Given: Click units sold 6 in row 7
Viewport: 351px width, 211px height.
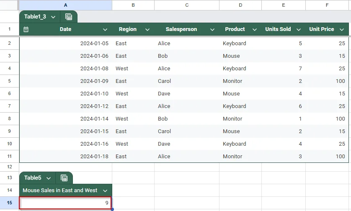Looking at the screenshot, I should click(x=300, y=106).
